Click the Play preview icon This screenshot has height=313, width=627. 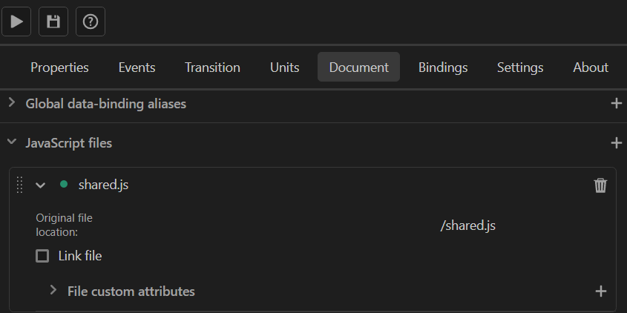16,22
